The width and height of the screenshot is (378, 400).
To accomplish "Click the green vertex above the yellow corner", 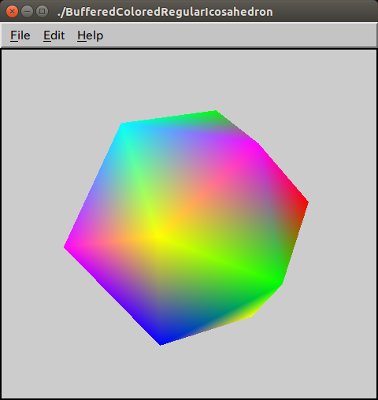I will pos(280,283).
